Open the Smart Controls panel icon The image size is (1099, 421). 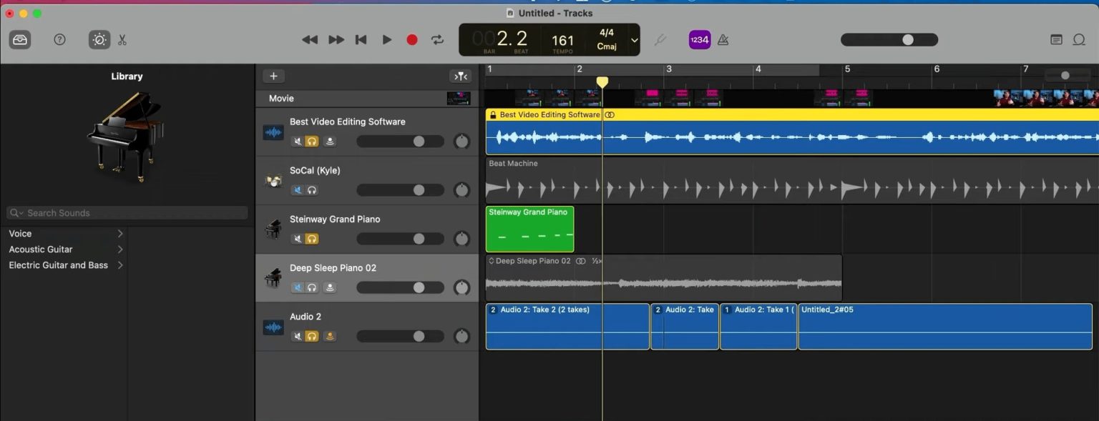99,39
